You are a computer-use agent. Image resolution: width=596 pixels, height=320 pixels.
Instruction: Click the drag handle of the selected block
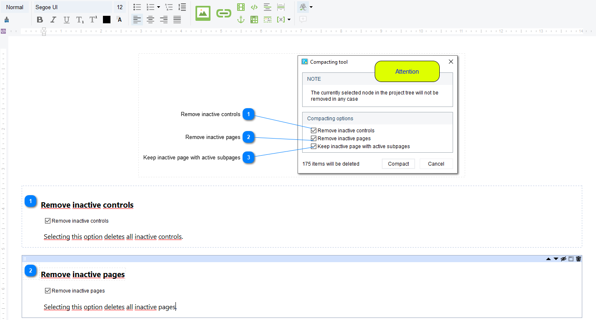25,259
